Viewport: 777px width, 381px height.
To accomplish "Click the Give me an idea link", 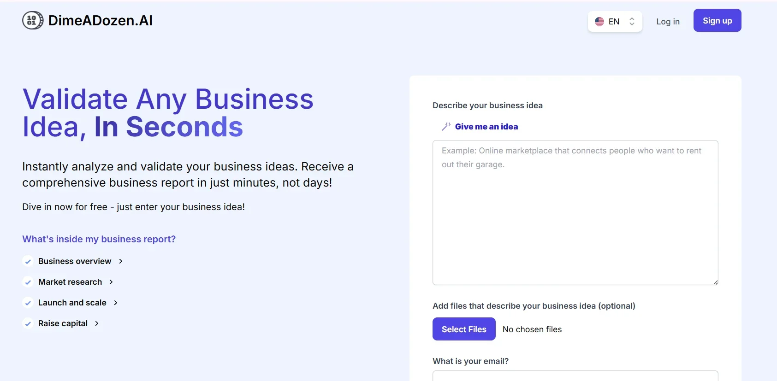I will (x=486, y=127).
